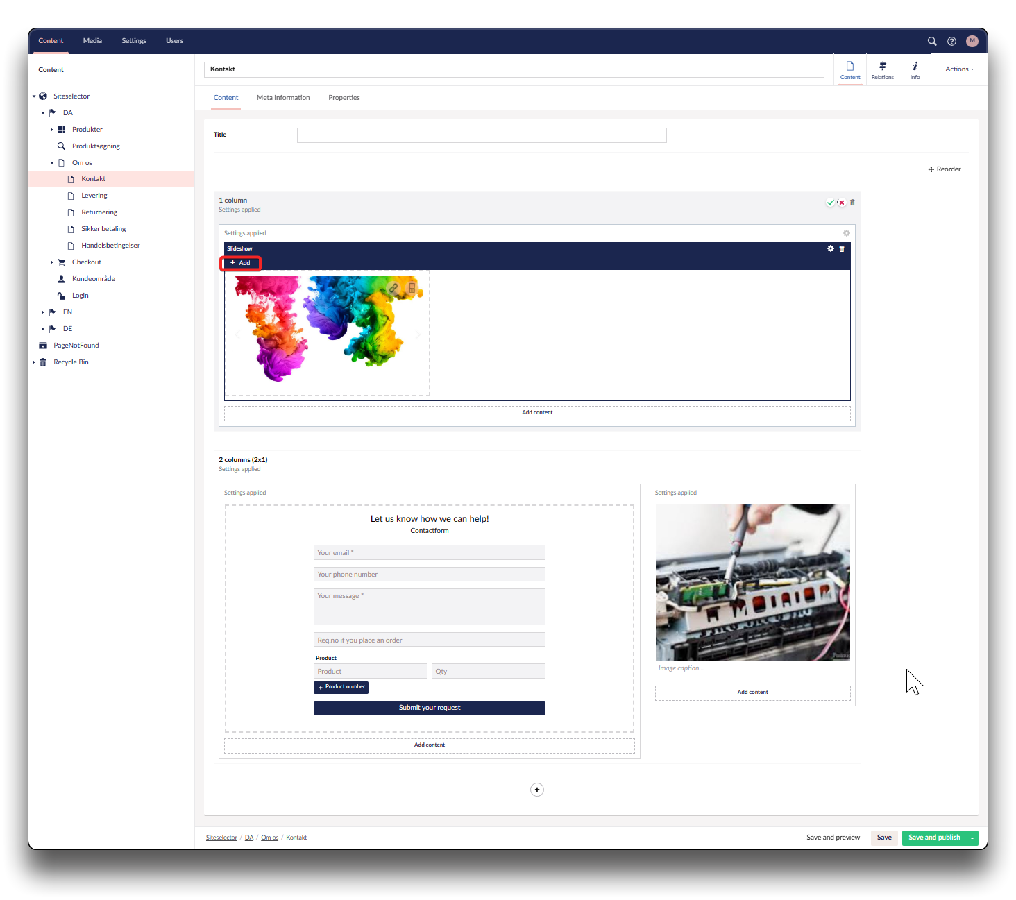Open the cell settings gear above Slideshow

point(846,233)
